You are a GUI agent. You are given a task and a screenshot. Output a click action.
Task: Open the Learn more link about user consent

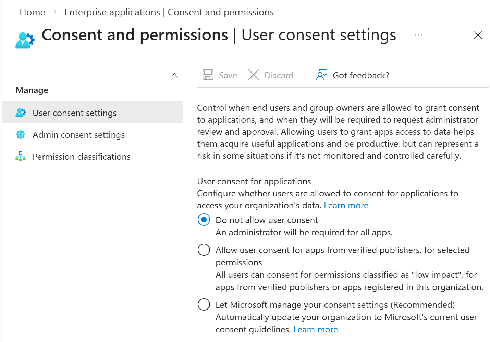(x=346, y=205)
